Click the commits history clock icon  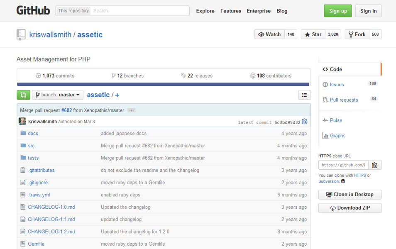pyautogui.click(x=38, y=76)
